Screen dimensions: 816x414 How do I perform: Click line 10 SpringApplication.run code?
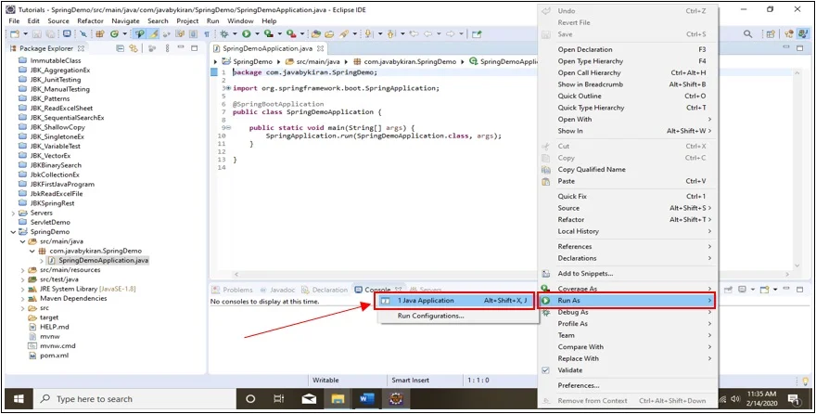pos(383,136)
